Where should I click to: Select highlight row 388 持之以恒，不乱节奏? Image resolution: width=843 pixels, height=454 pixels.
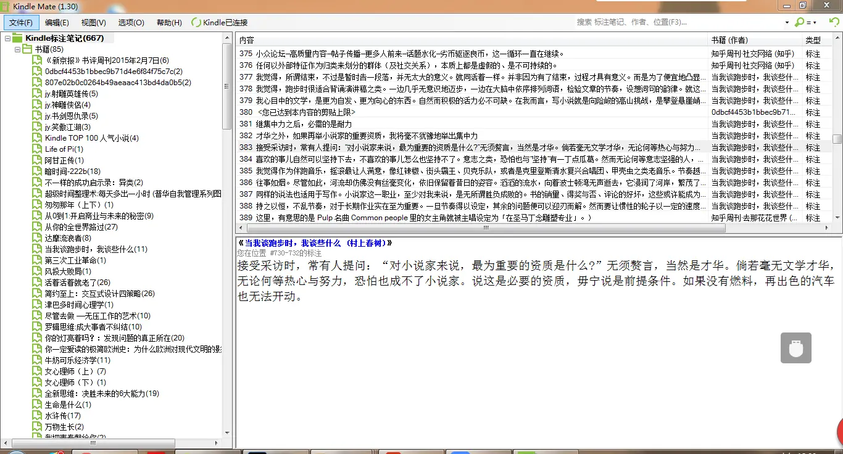pyautogui.click(x=534, y=206)
